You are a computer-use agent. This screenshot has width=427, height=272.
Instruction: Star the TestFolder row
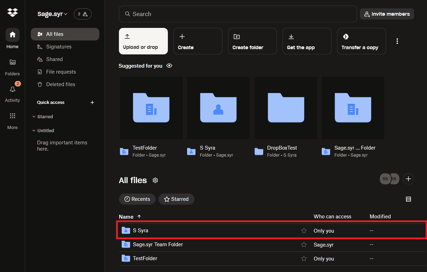304,259
